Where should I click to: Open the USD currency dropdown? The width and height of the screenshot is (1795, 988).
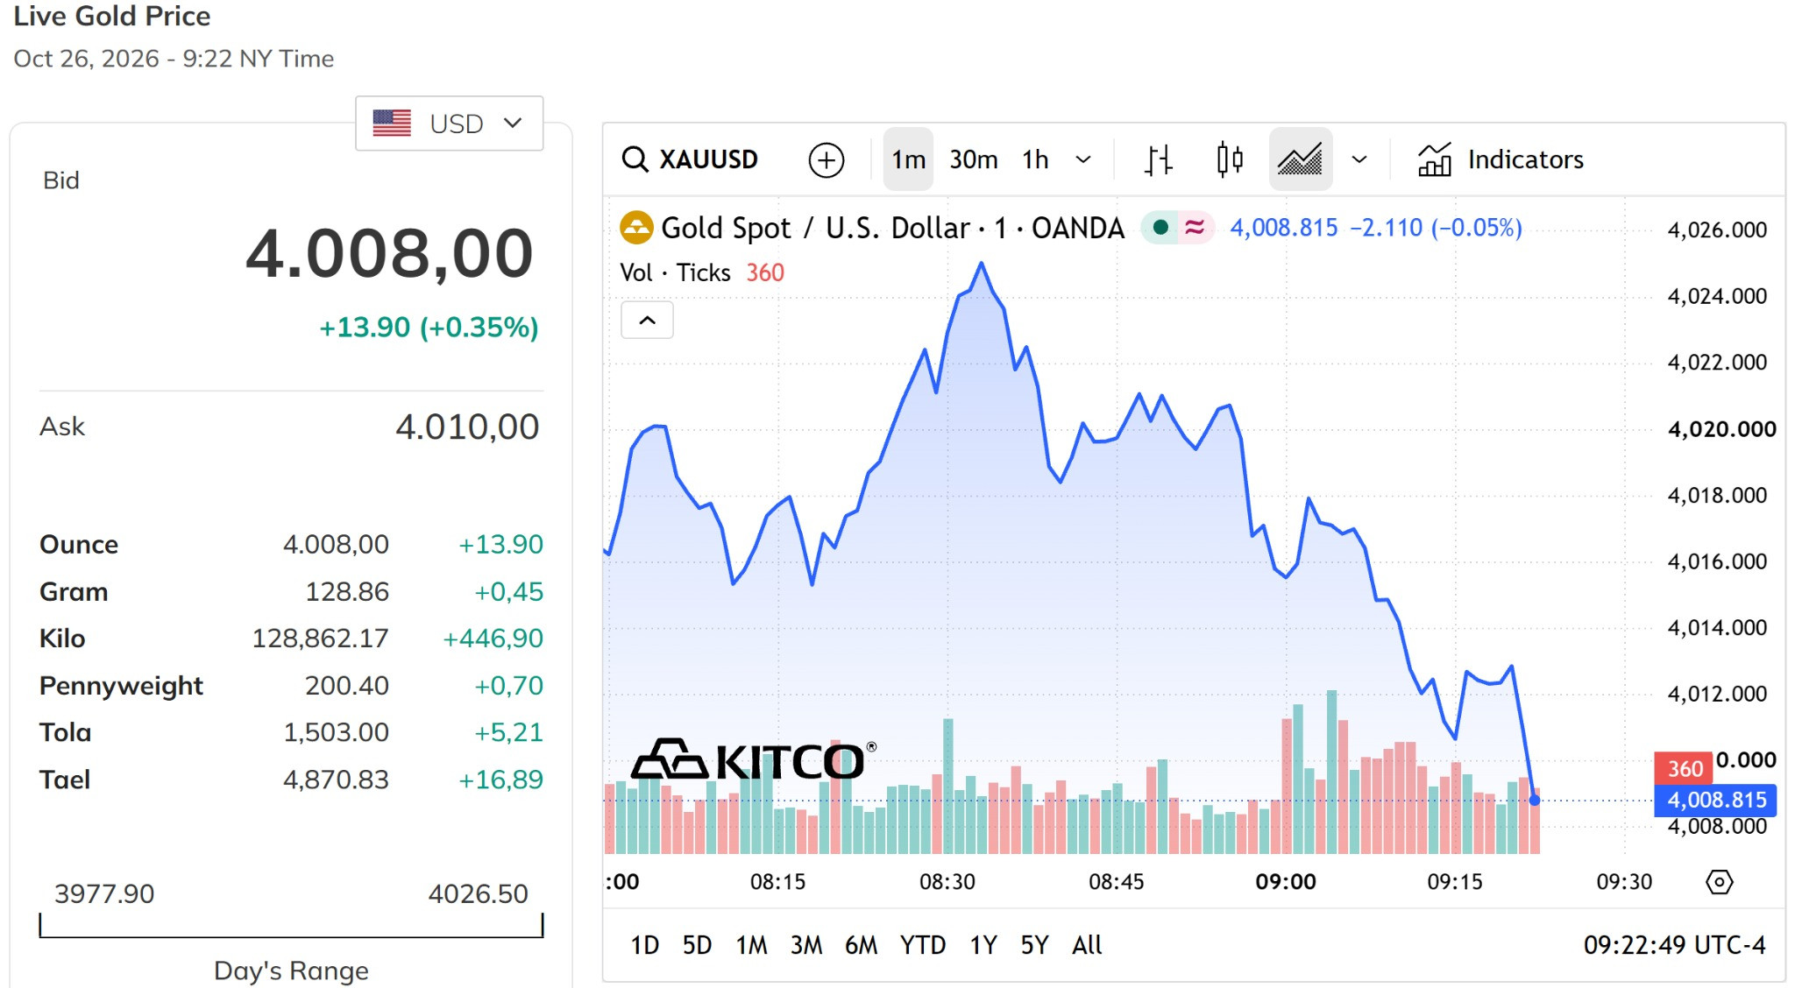click(449, 123)
